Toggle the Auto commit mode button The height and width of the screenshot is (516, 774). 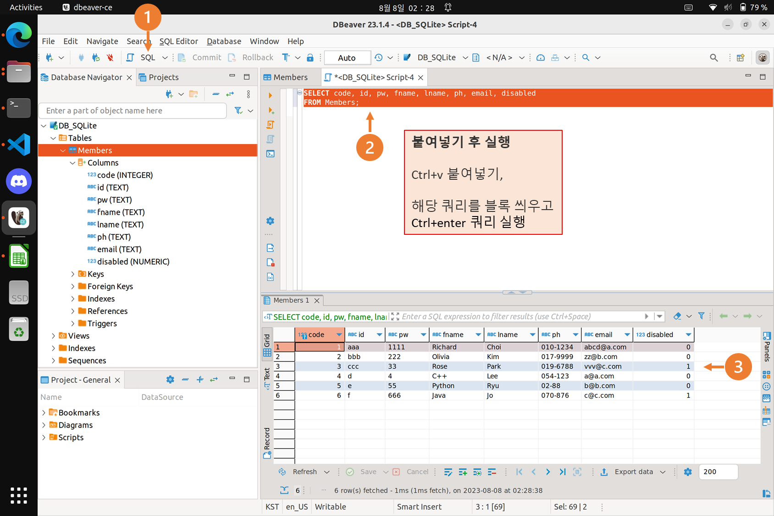347,58
